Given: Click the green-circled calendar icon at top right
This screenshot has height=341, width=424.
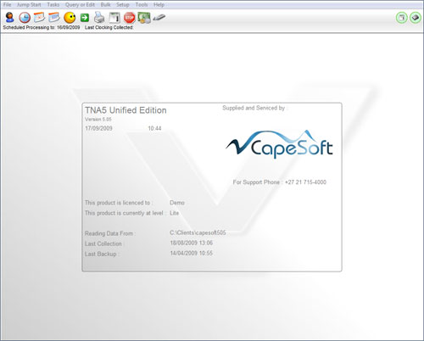Looking at the screenshot, I should click(401, 18).
